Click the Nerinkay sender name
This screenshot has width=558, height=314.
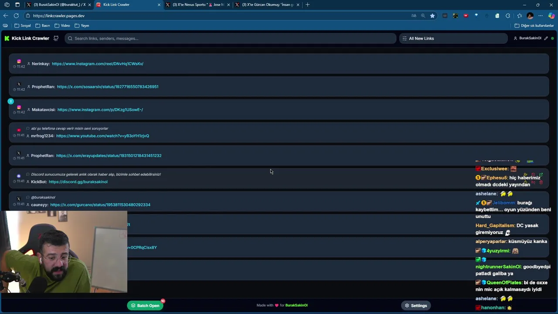(x=41, y=64)
